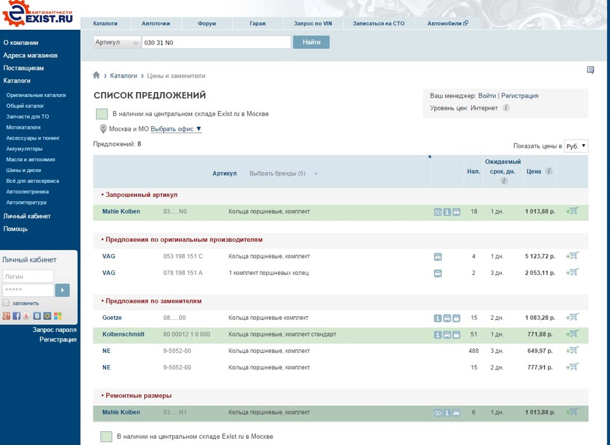Focus the password field with asterisks
The image size is (610, 445).
(28, 290)
